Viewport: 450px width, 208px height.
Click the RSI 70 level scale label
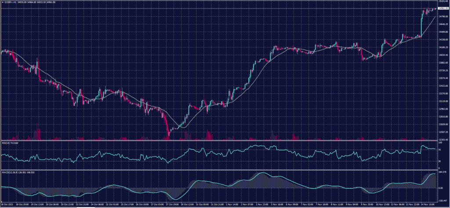440,150
